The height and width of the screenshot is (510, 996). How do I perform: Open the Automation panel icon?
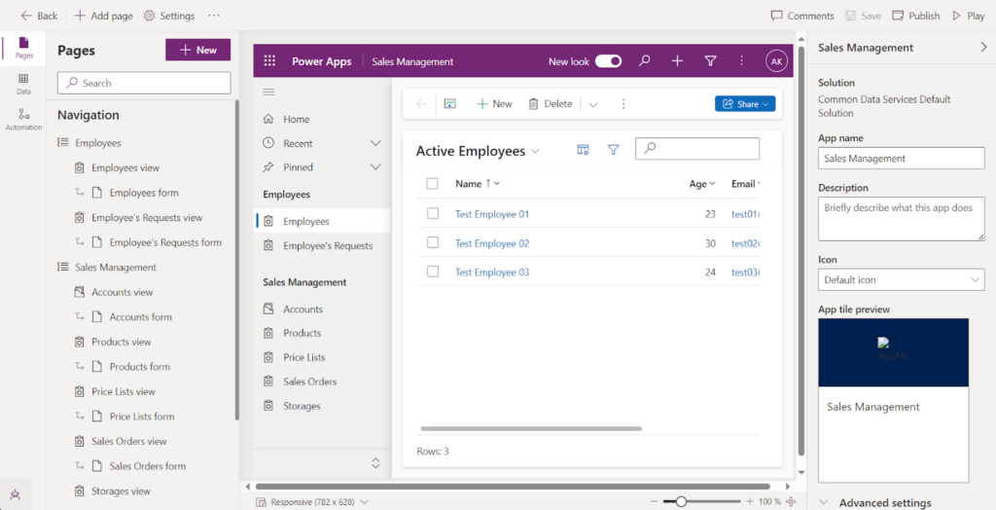23,119
